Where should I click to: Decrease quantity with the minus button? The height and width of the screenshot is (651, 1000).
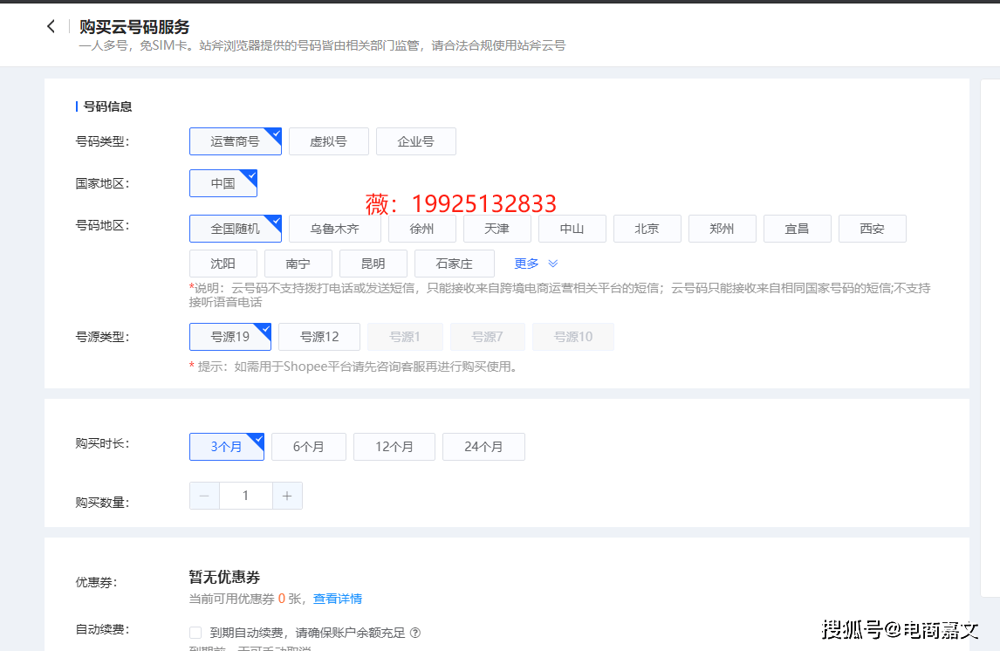pos(204,496)
